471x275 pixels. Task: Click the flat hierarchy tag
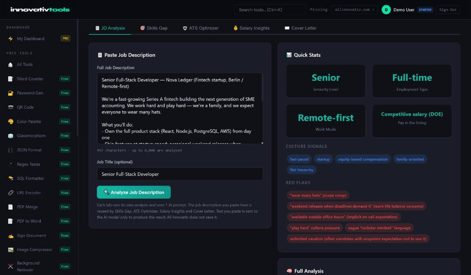pyautogui.click(x=301, y=170)
